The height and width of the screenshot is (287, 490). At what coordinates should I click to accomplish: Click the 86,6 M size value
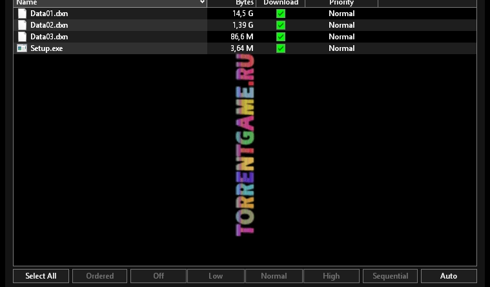coord(242,37)
